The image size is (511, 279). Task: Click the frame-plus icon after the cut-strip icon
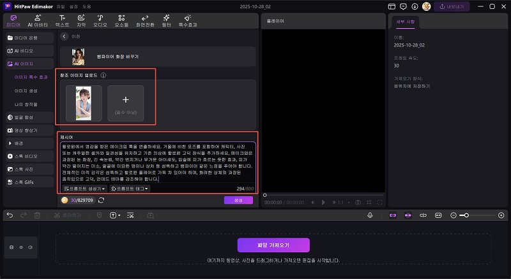(x=150, y=215)
